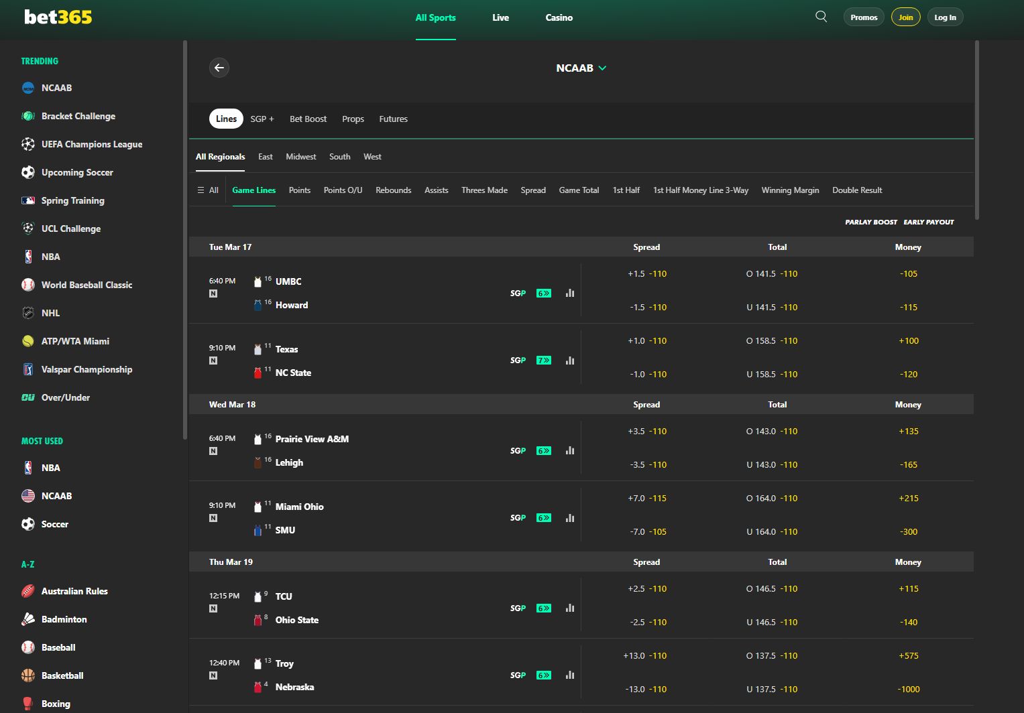
Task: Open the All markets filter list
Action: (207, 190)
